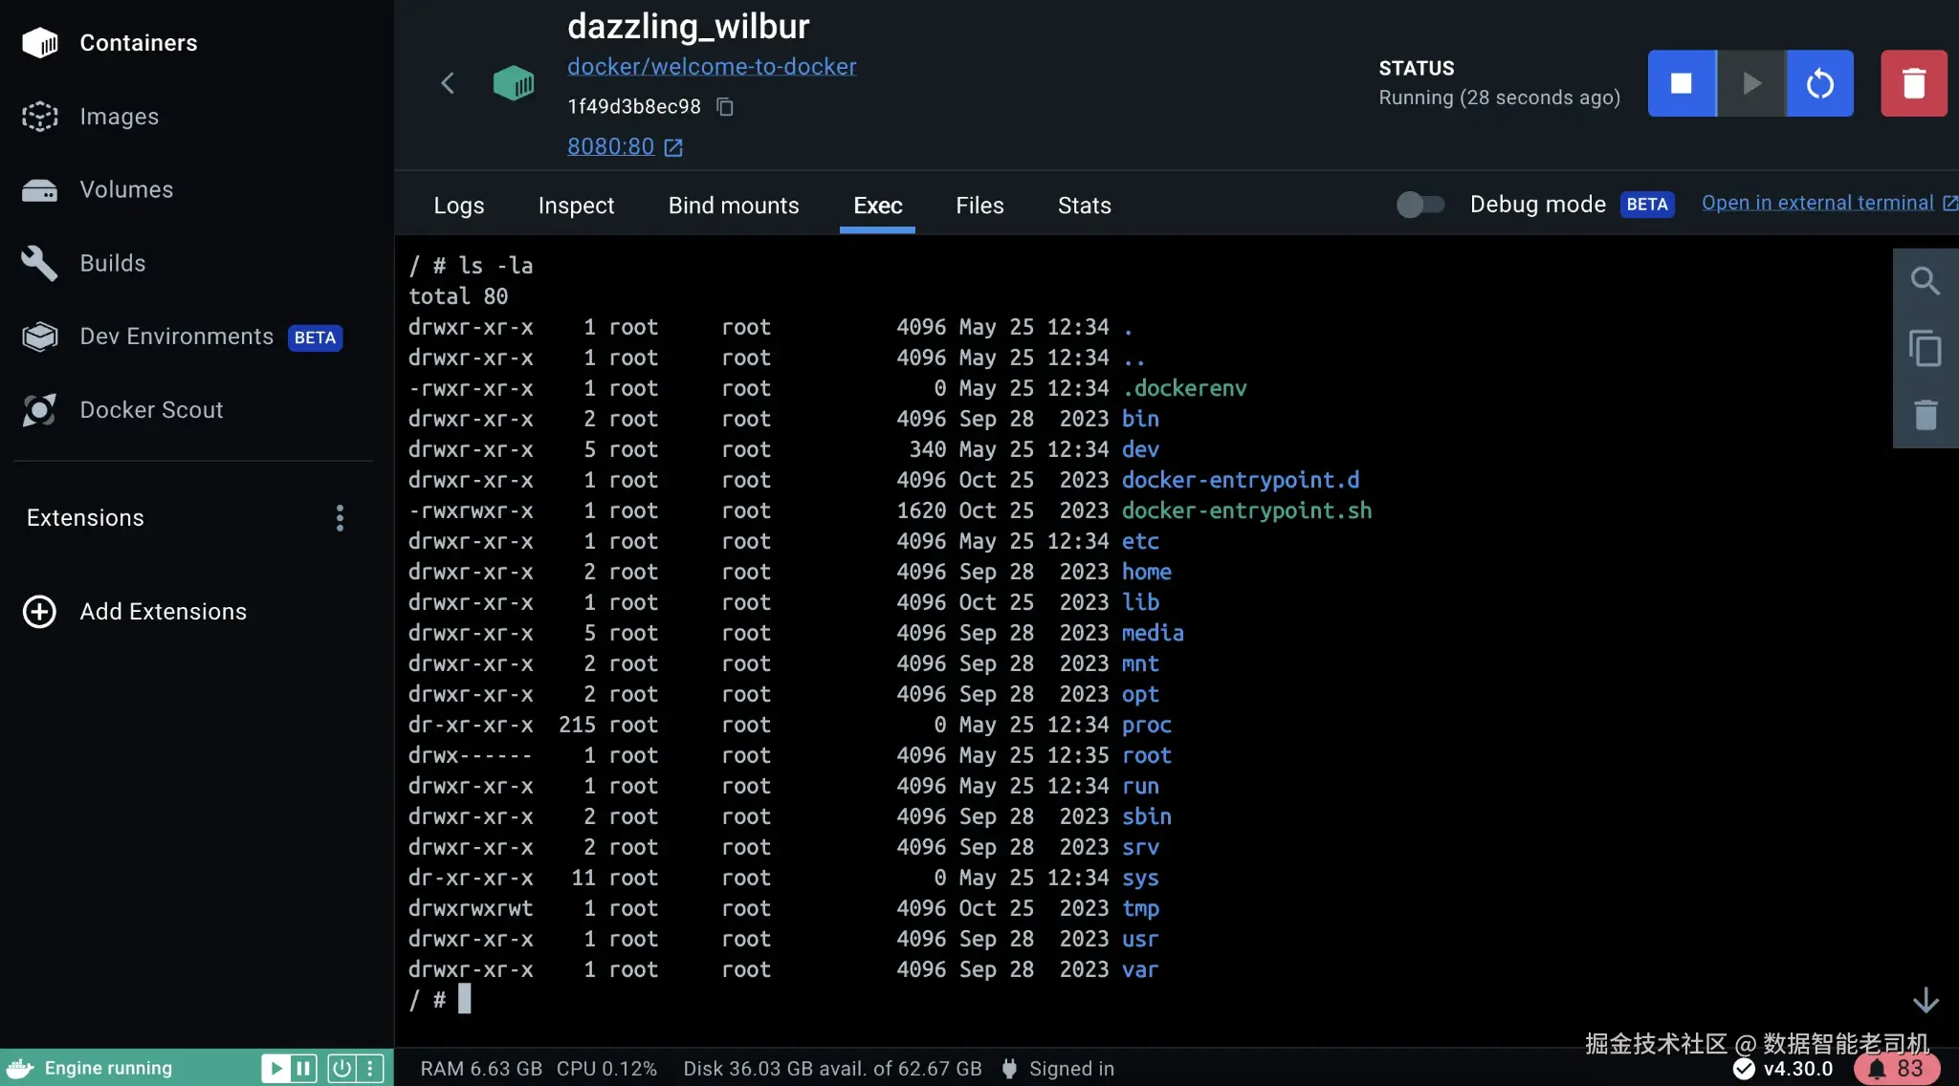Click the BETA badge beside Debug mode
This screenshot has height=1086, width=1959.
1646,205
